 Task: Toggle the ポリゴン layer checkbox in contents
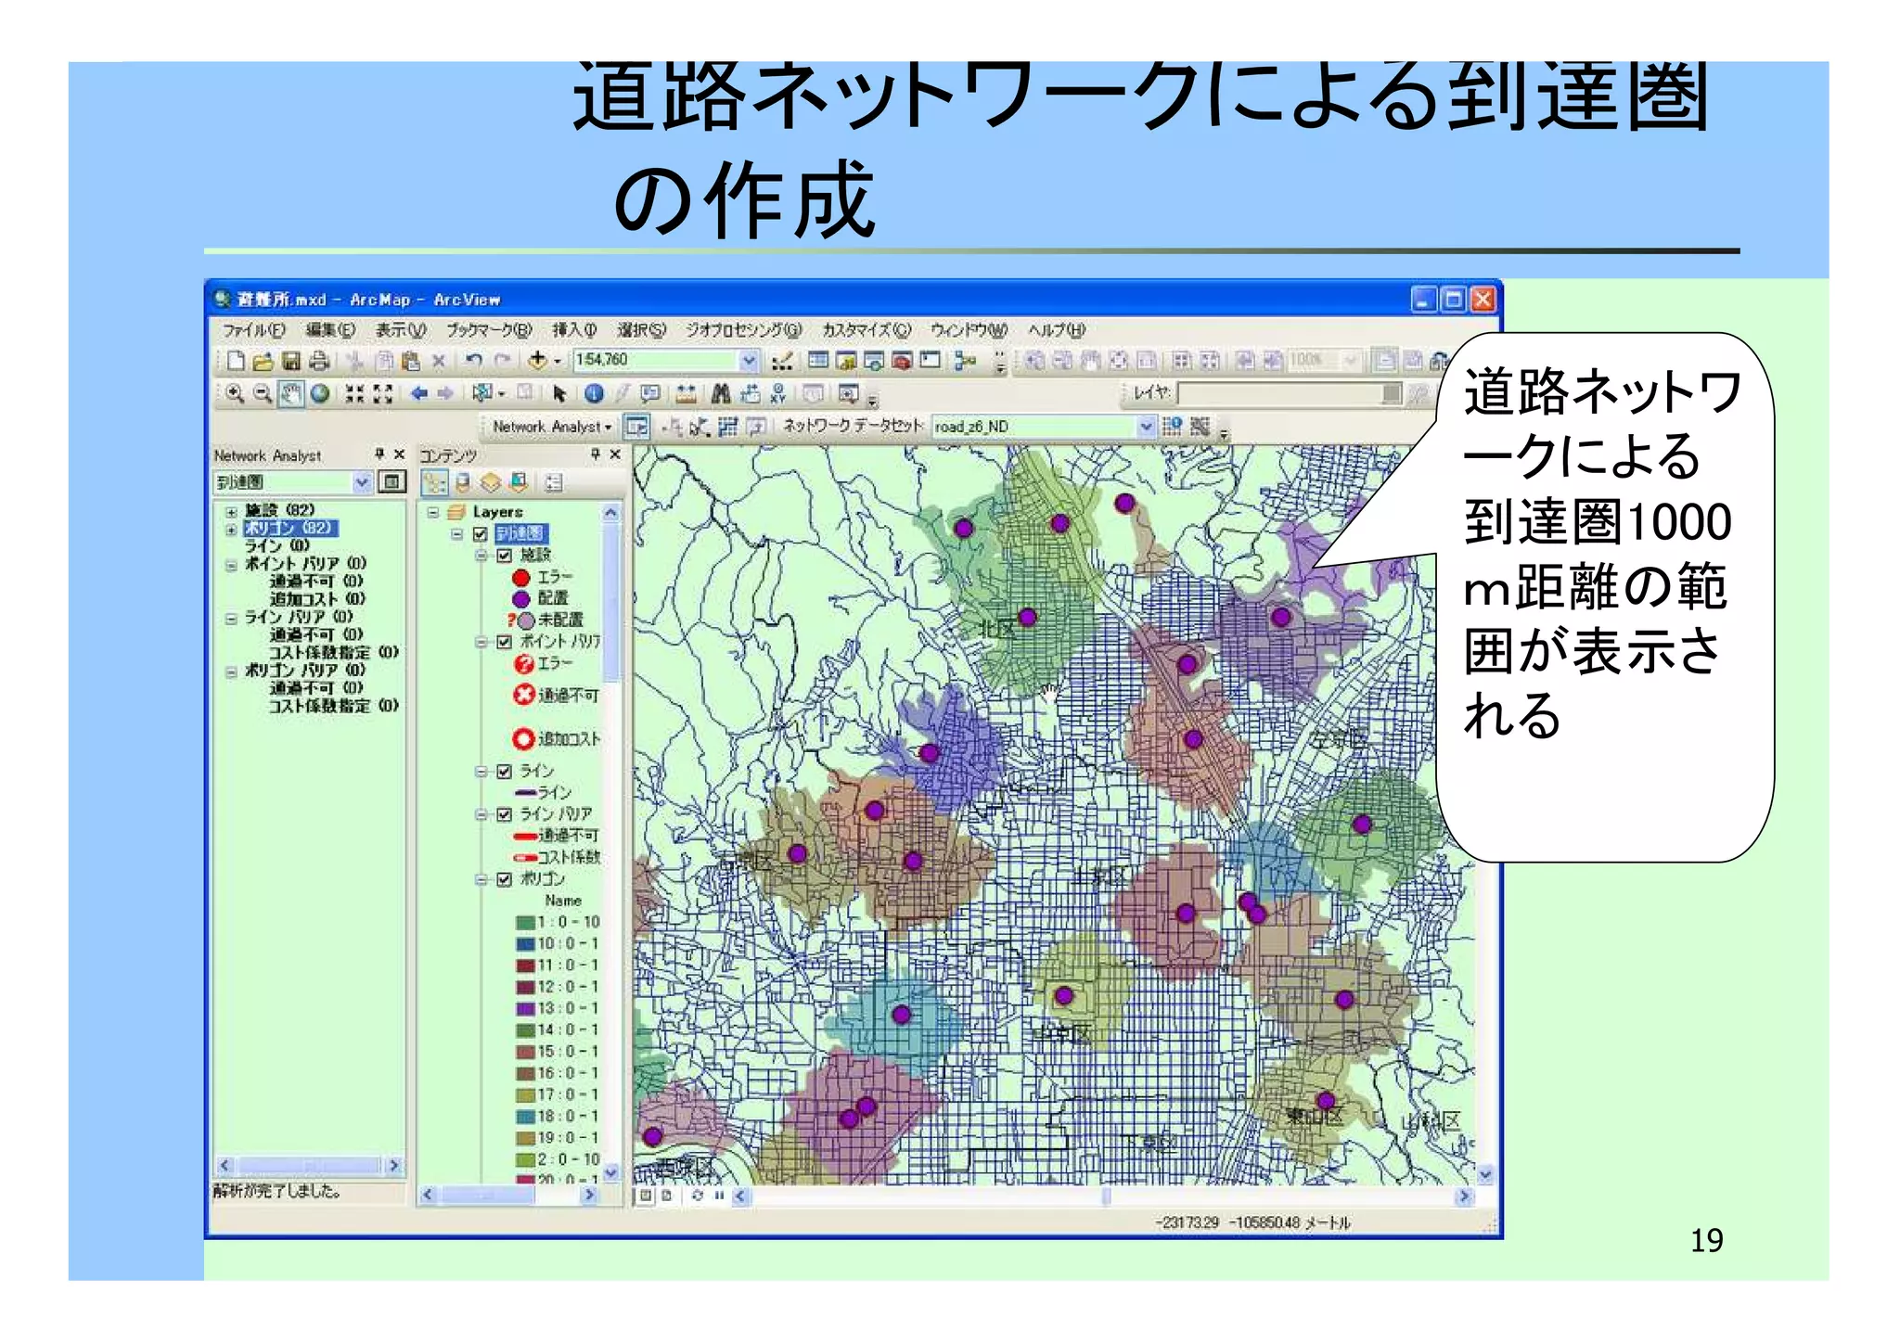point(505,879)
